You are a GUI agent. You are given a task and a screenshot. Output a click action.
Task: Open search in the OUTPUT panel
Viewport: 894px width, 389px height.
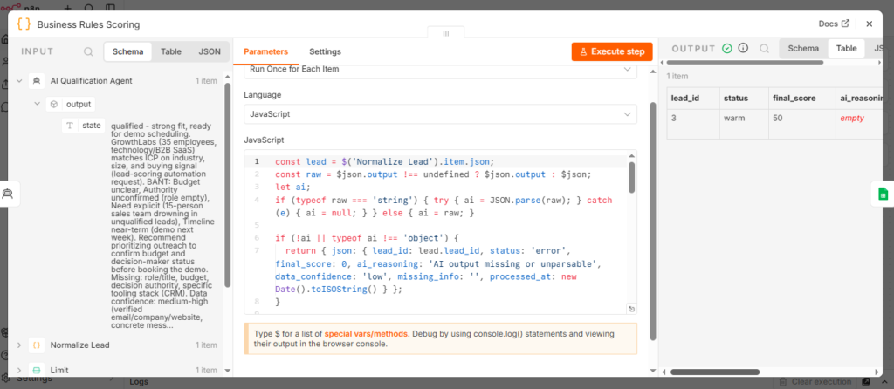pos(764,49)
